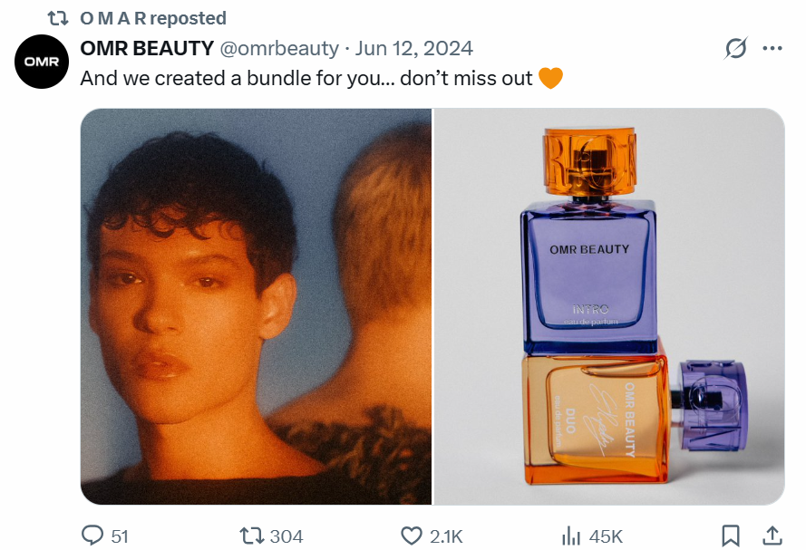Open the left portrait photo
This screenshot has height=550, width=806.
pyautogui.click(x=256, y=306)
